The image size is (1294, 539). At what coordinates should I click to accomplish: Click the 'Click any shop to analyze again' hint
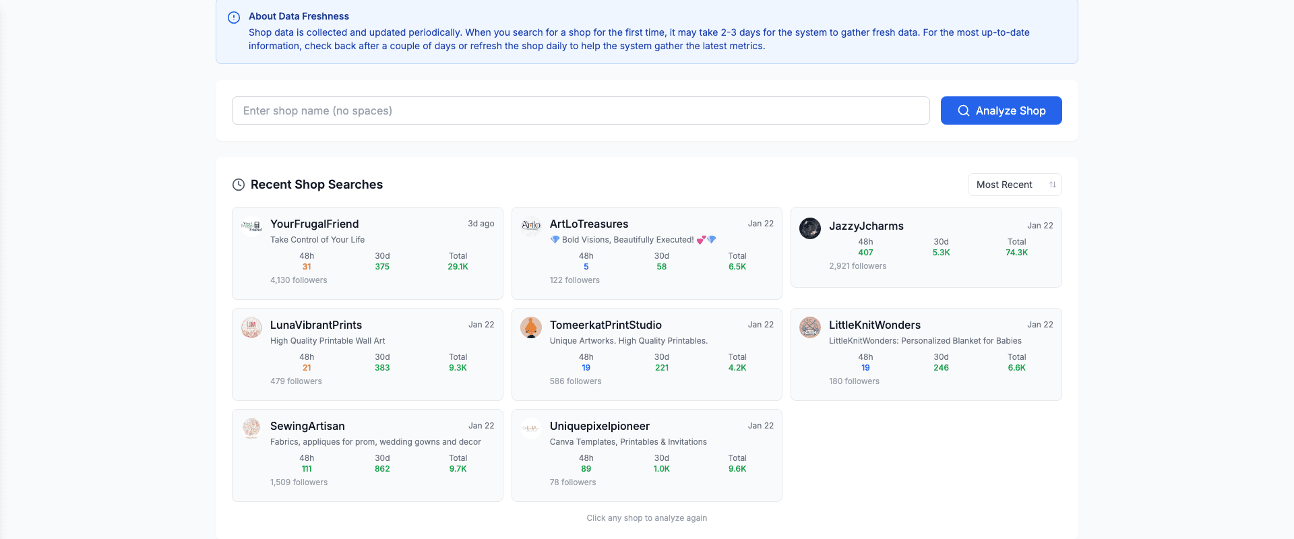pos(647,518)
